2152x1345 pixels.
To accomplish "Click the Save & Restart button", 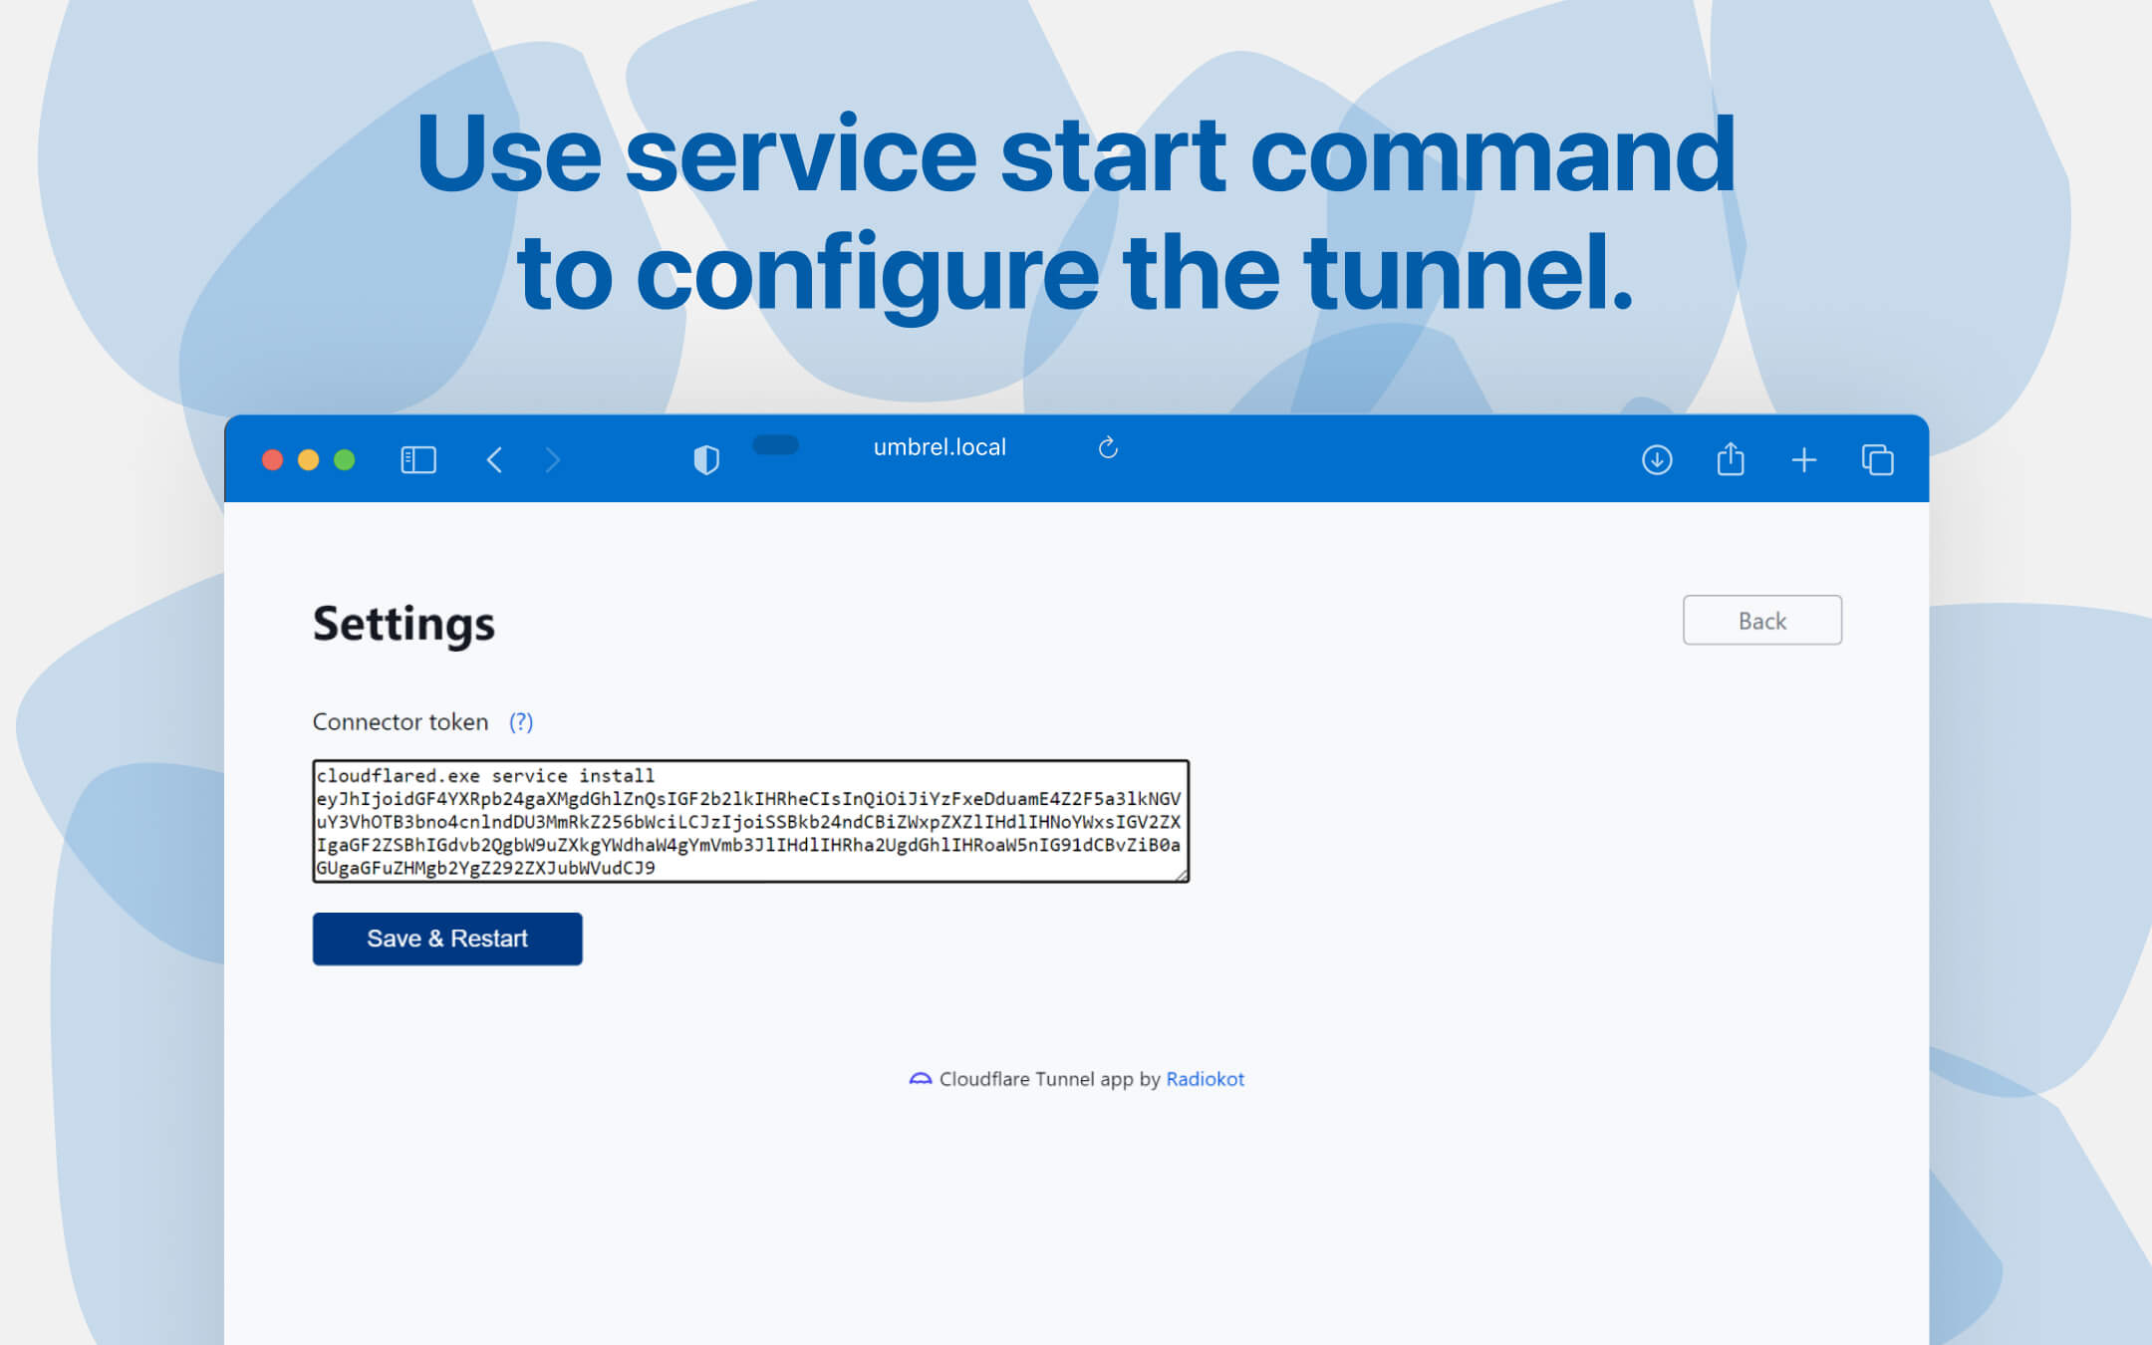I will [446, 938].
